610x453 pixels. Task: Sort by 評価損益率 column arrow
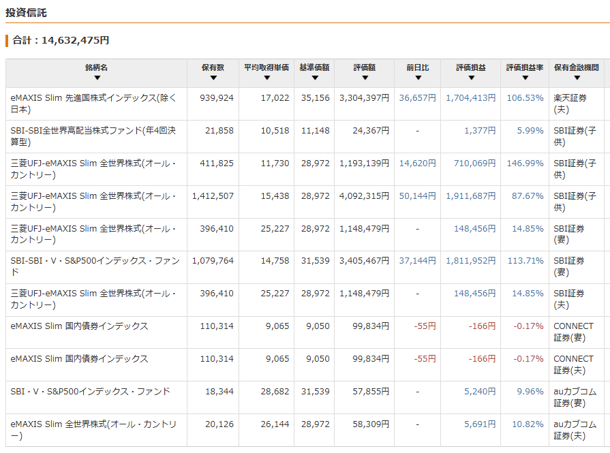525,78
